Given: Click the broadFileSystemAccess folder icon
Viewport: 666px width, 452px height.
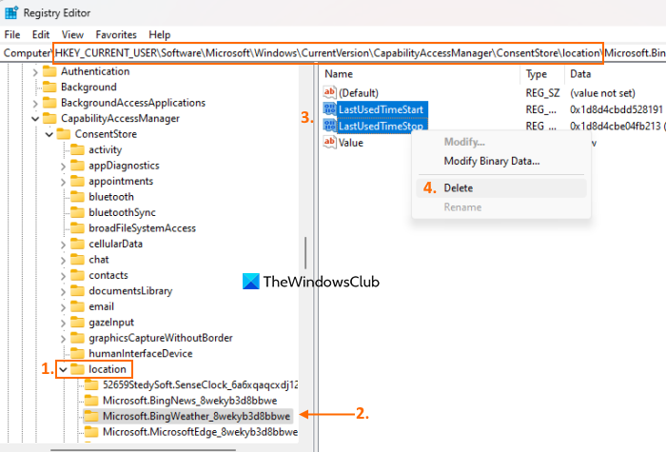Looking at the screenshot, I should point(77,228).
